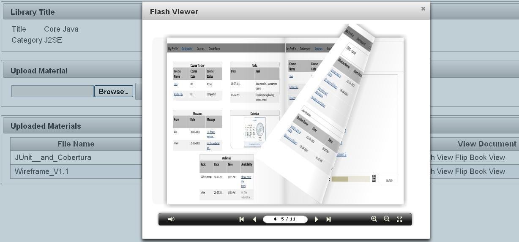
Task: Zoom in using magnifier plus icon
Action: 374,219
